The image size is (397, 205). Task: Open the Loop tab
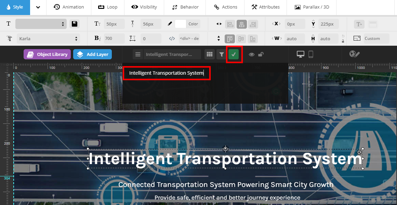108,7
